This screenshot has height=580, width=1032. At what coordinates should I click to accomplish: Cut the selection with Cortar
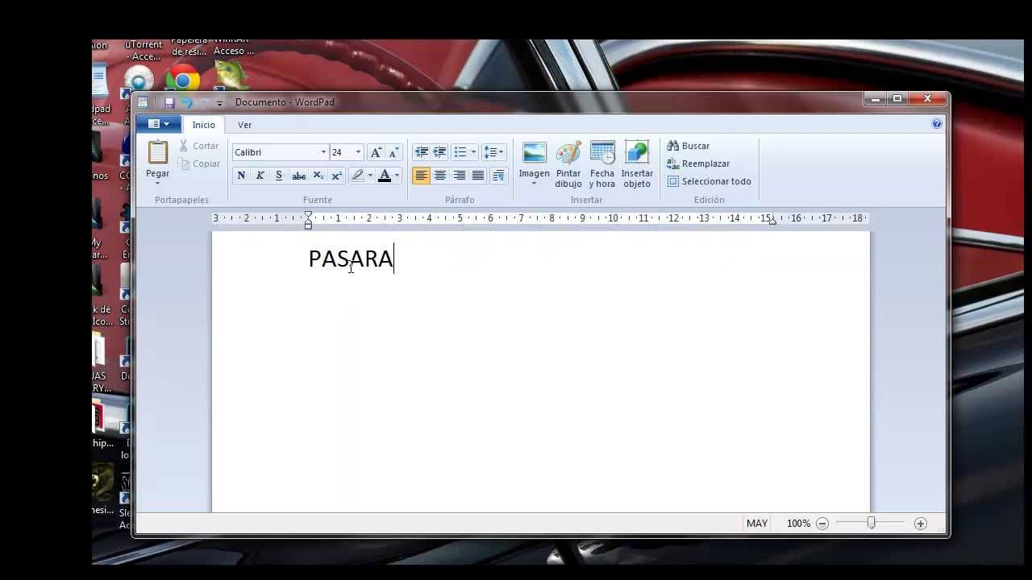click(x=198, y=146)
